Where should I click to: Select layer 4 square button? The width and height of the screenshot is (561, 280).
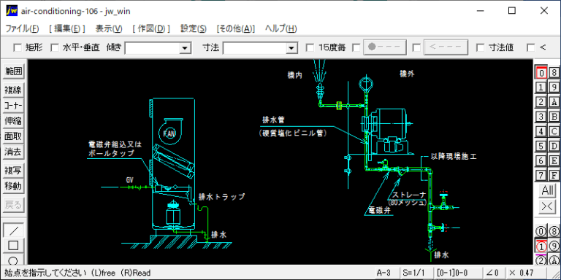(x=541, y=131)
